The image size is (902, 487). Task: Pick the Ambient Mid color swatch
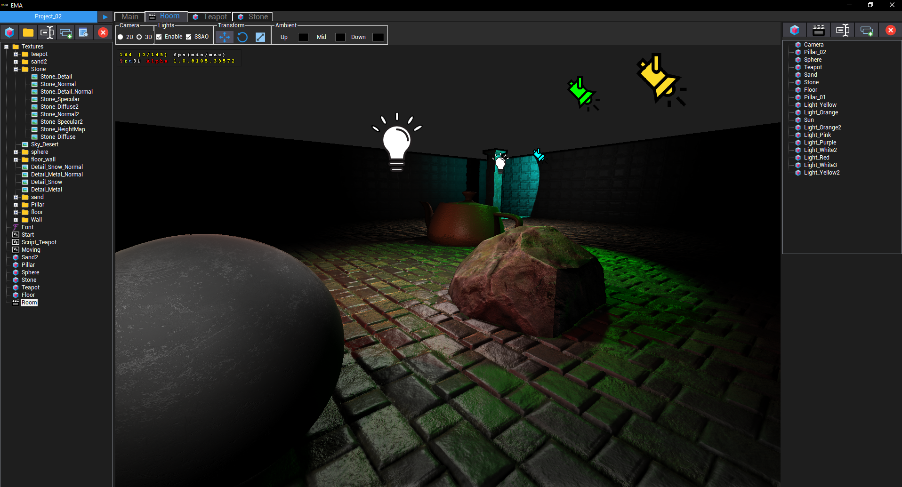340,37
